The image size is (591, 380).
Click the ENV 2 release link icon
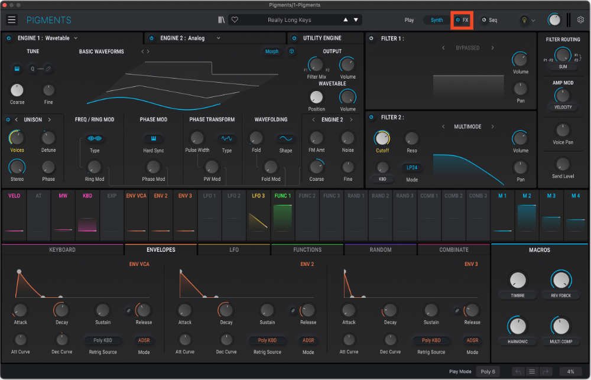point(293,311)
